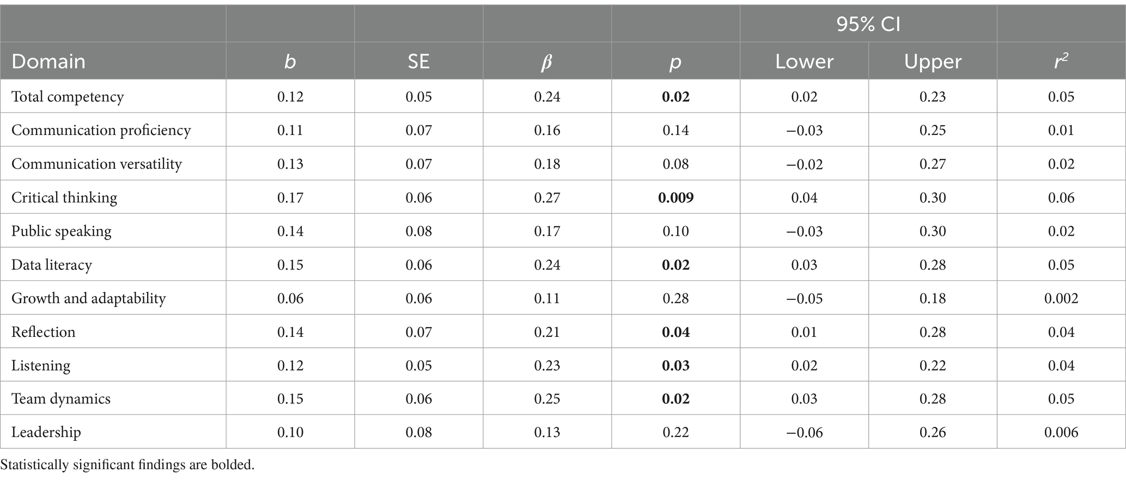Click the Upper column header
Screen dimensions: 1126x480
(933, 61)
